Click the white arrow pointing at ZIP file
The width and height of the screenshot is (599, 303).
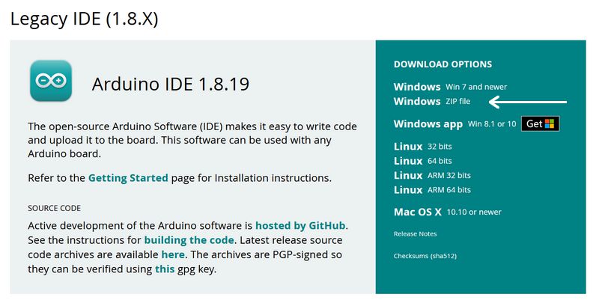pos(528,102)
